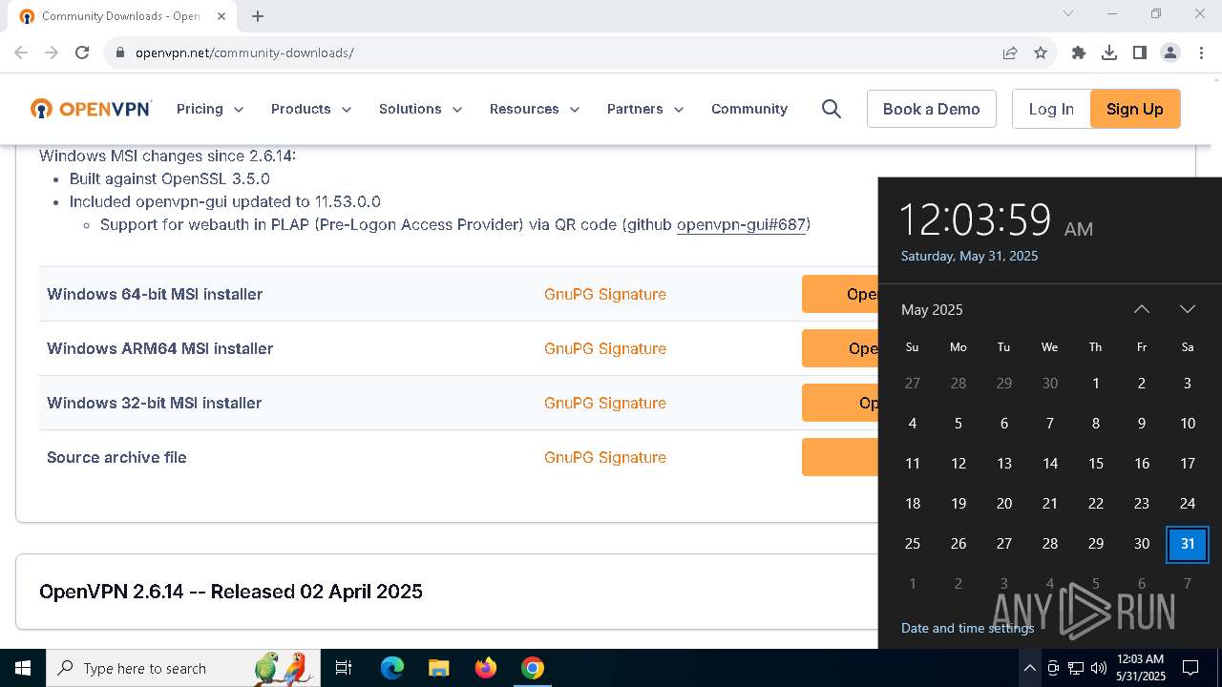Bookmark this page with the star icon

(x=1041, y=52)
